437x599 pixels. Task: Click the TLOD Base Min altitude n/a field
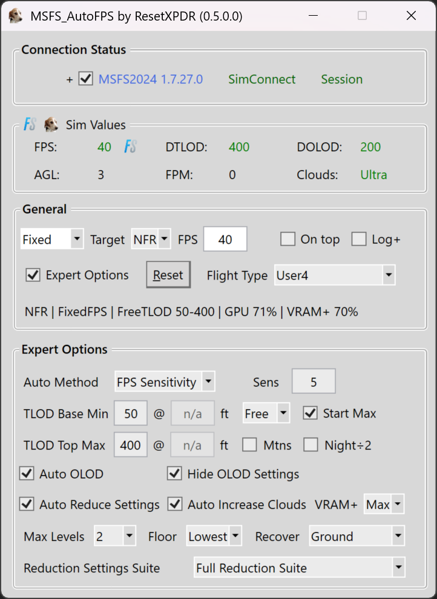(192, 413)
